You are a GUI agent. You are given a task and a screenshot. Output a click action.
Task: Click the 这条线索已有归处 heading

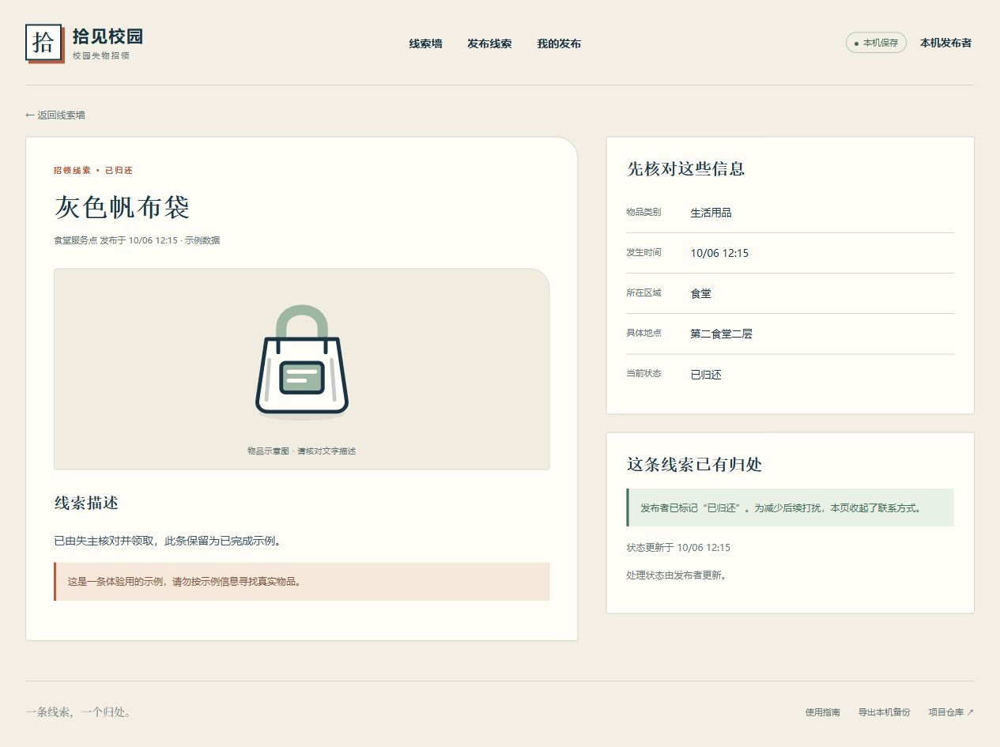(694, 464)
